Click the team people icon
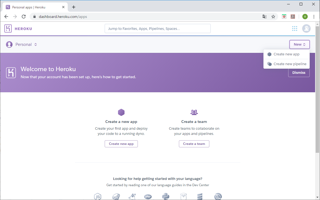 click(194, 112)
